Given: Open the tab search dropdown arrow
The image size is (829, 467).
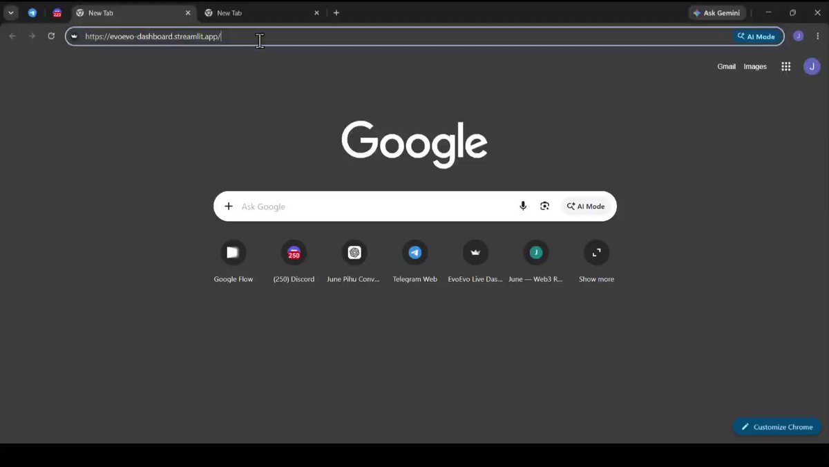Looking at the screenshot, I should [x=11, y=13].
